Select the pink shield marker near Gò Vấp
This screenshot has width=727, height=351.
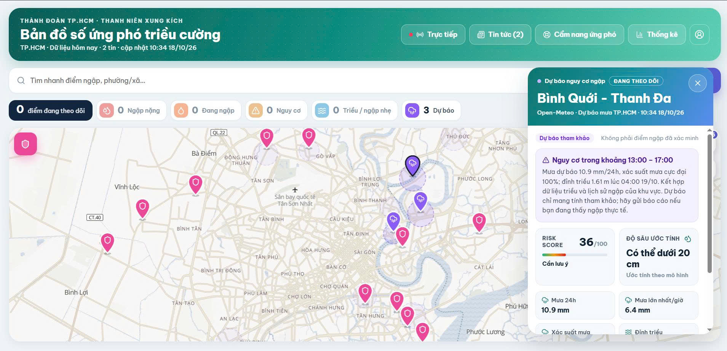(309, 137)
